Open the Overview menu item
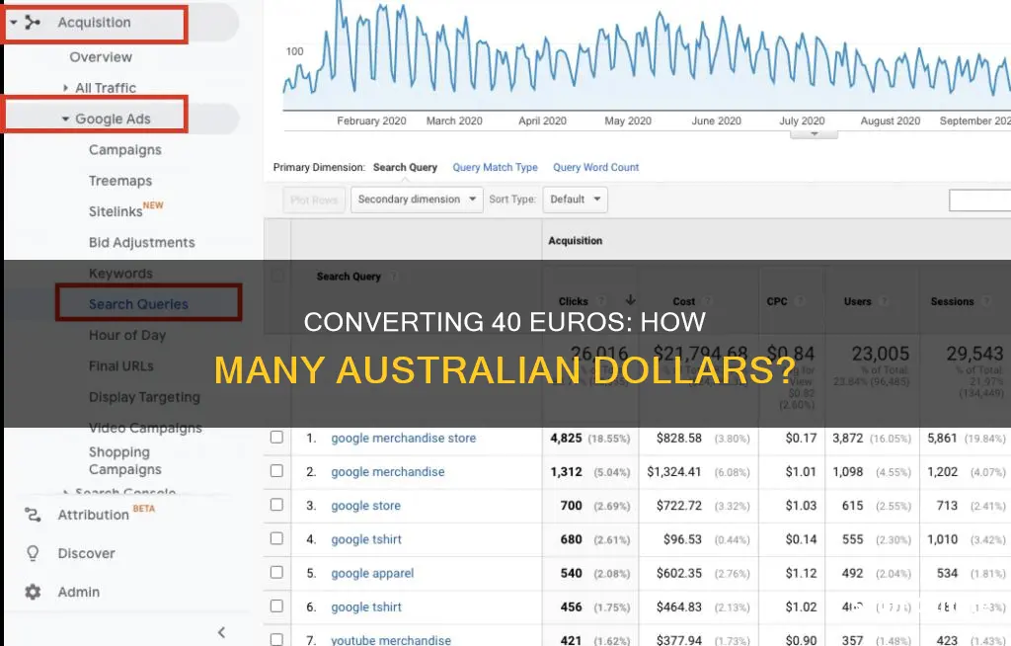This screenshot has width=1011, height=646. pyautogui.click(x=101, y=56)
